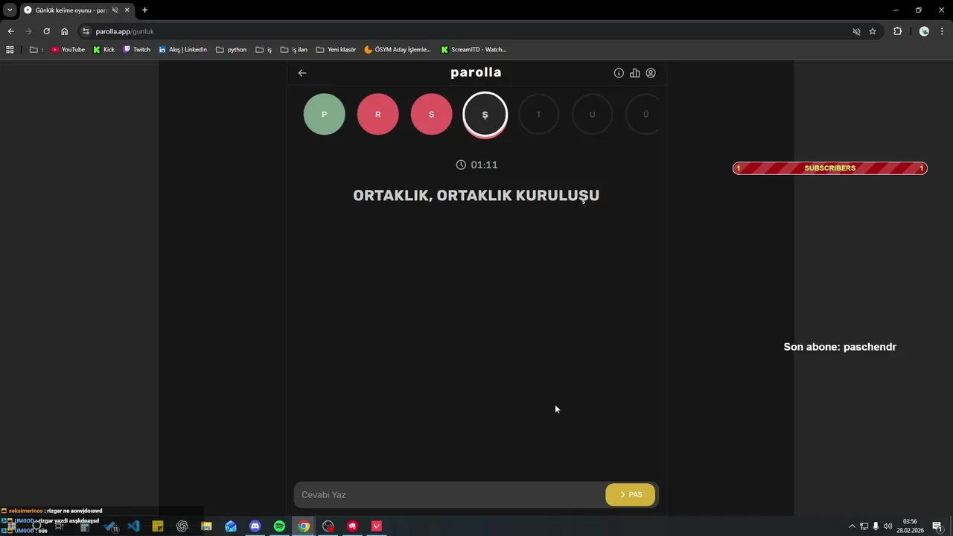Open the Akış | LinkedIn bookmark
The image size is (953, 536).
[183, 50]
